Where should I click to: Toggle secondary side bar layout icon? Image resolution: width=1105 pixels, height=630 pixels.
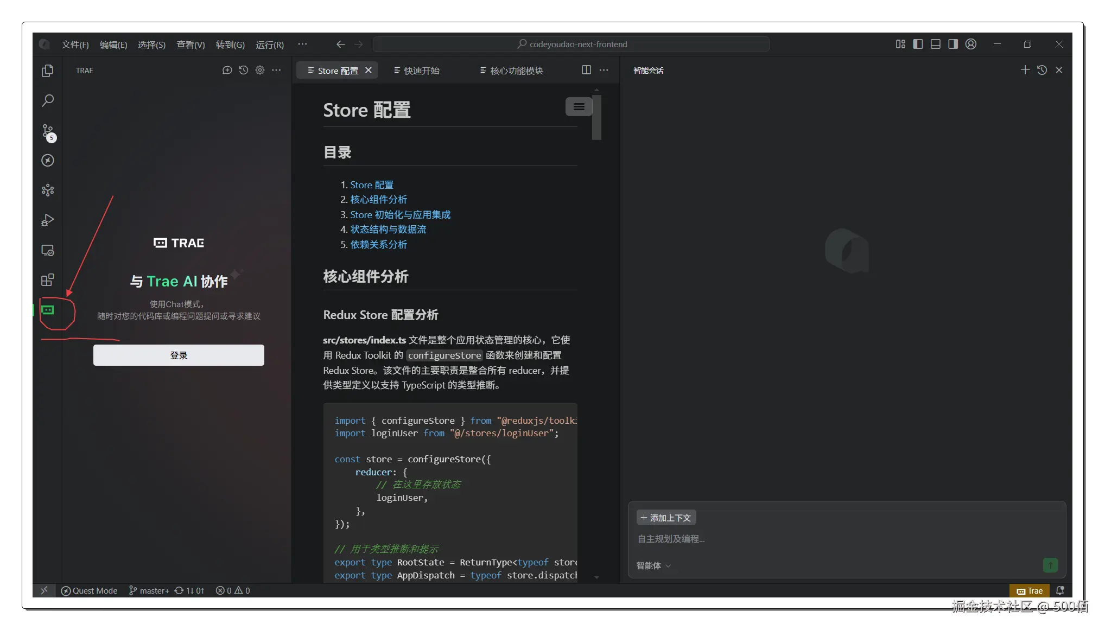[953, 44]
